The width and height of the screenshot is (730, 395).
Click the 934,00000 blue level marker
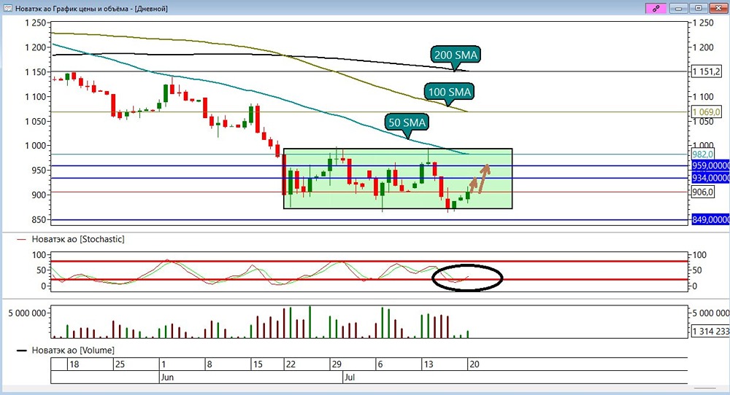click(710, 178)
